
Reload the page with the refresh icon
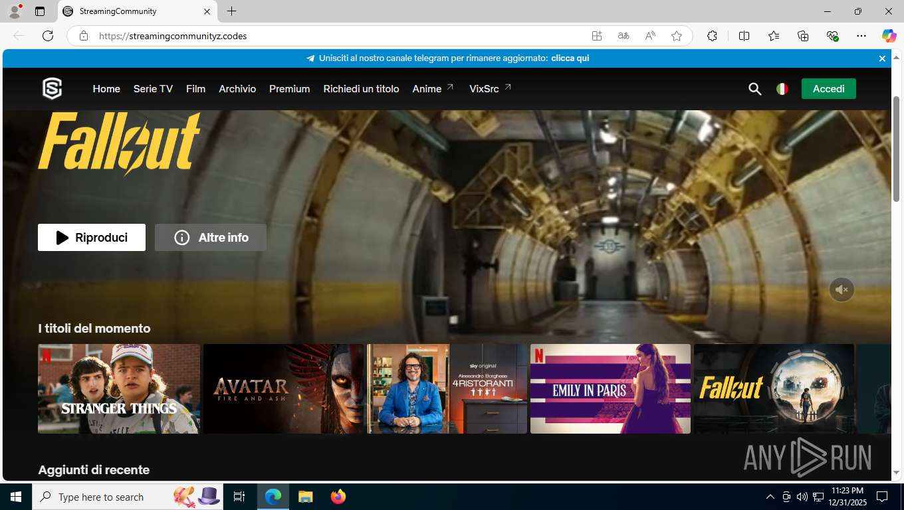point(48,36)
